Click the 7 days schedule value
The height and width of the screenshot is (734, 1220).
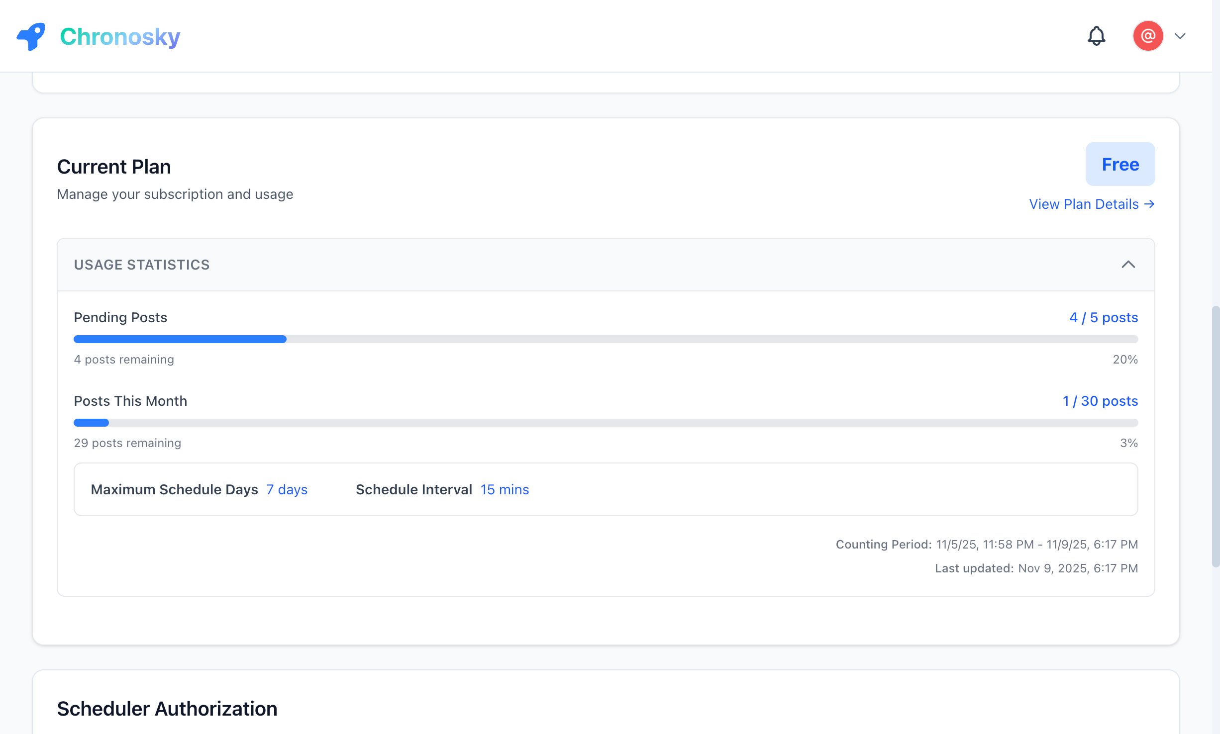pyautogui.click(x=287, y=489)
